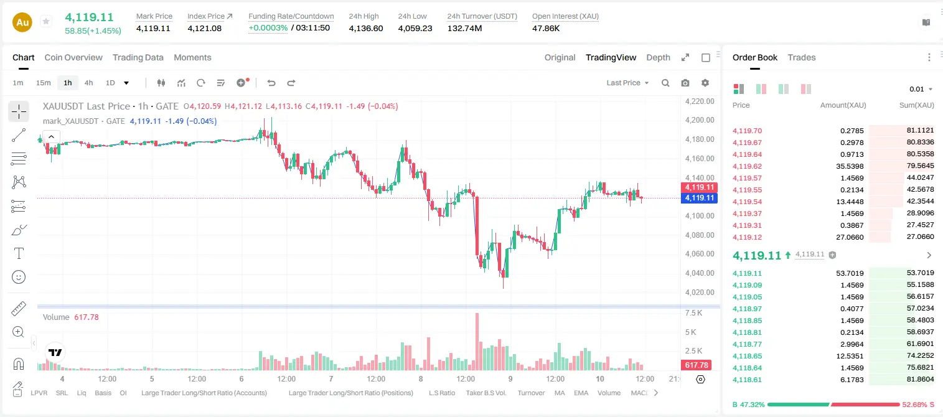Expand the order book precision 0.01 dropdown
The width and height of the screenshot is (943, 417).
pos(921,89)
